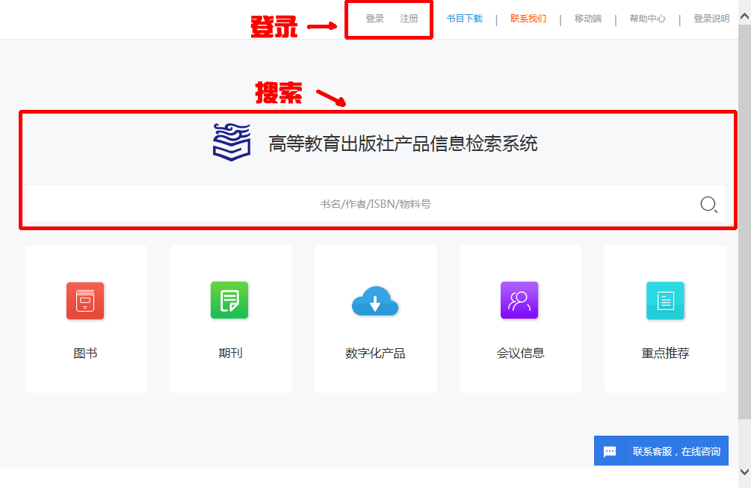Select the 重点推荐 label text

[x=665, y=353]
